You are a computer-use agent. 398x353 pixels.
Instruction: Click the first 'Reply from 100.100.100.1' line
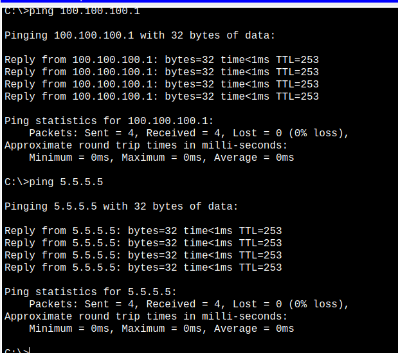click(x=161, y=60)
